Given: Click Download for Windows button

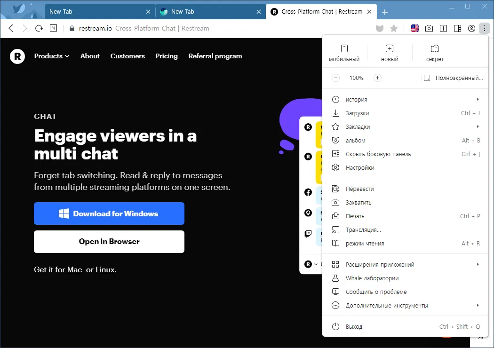Looking at the screenshot, I should [109, 214].
